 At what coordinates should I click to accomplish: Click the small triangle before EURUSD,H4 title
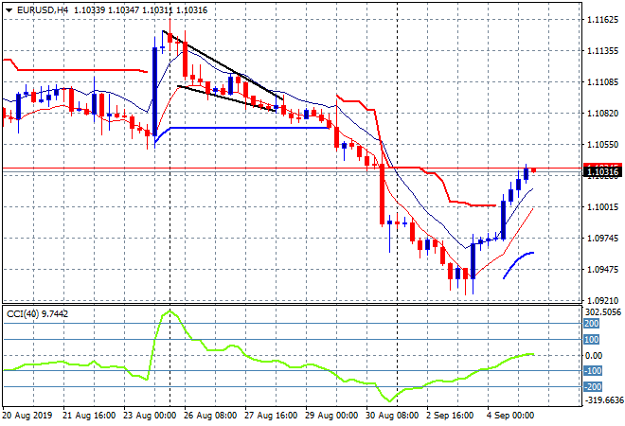click(x=9, y=9)
